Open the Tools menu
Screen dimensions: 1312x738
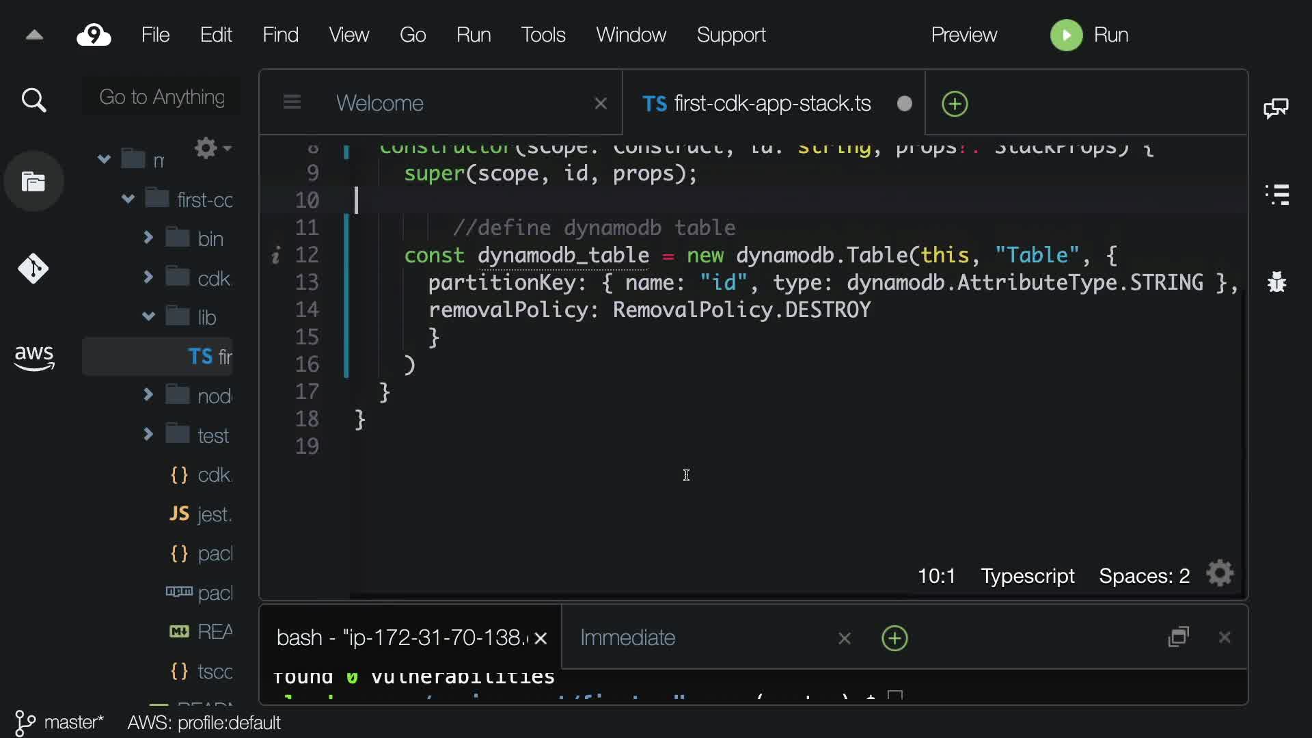(543, 35)
